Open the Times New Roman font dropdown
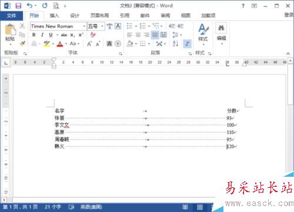Viewport: 294px width, 212px height. click(84, 26)
